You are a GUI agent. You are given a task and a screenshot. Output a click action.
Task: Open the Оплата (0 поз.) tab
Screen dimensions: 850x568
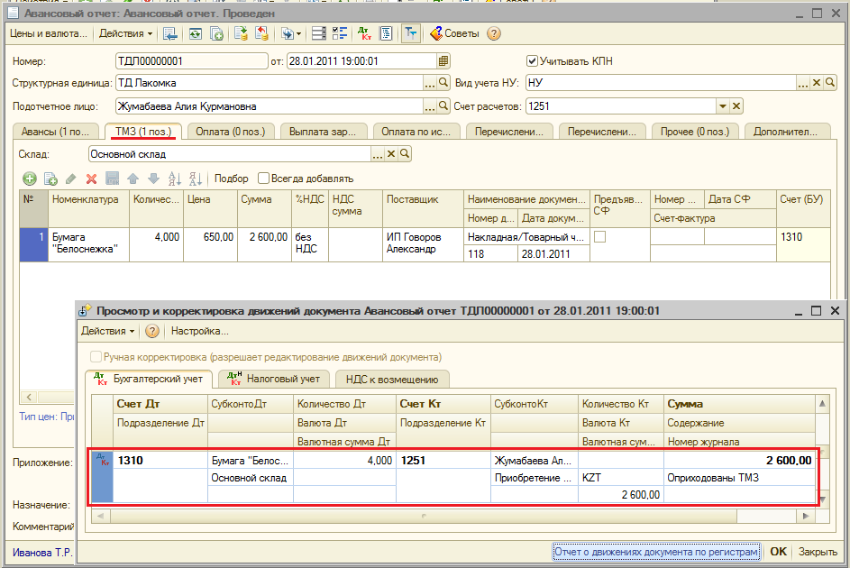coord(231,132)
